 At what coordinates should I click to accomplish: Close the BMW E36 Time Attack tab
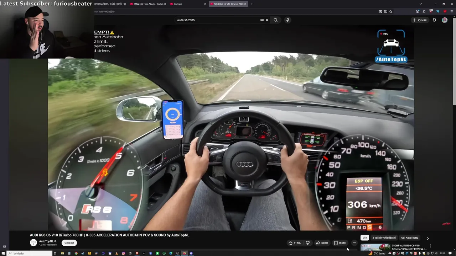pos(165,4)
